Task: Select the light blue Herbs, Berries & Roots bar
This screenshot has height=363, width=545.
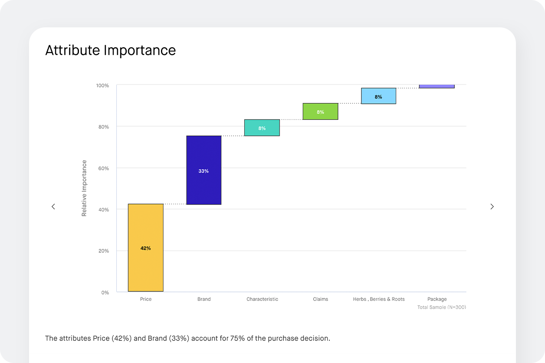Action: coord(378,96)
